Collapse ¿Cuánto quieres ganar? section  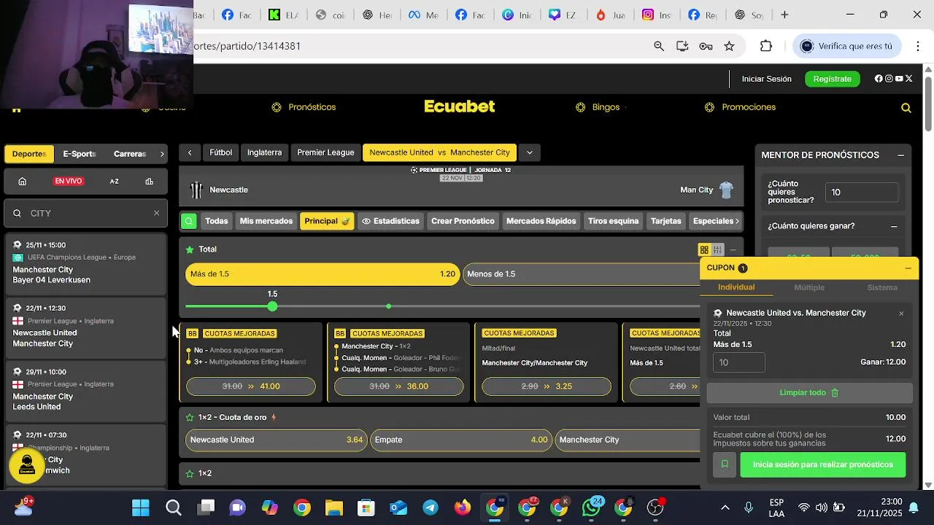pos(894,227)
